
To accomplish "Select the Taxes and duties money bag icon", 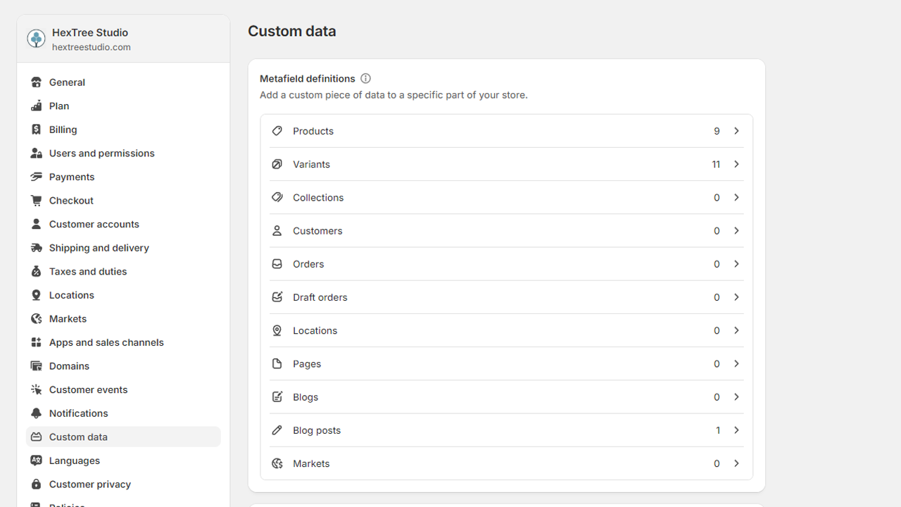I will click(36, 271).
